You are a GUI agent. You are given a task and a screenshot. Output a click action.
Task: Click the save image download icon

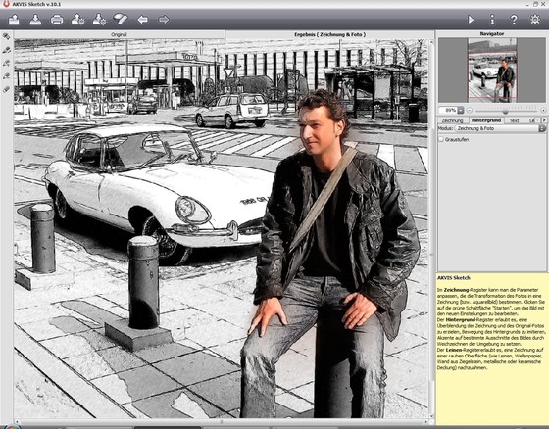click(x=35, y=20)
